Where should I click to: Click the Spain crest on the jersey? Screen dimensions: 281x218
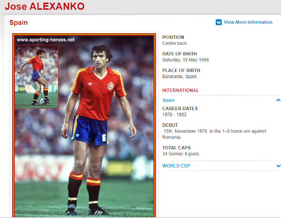[x=111, y=86]
